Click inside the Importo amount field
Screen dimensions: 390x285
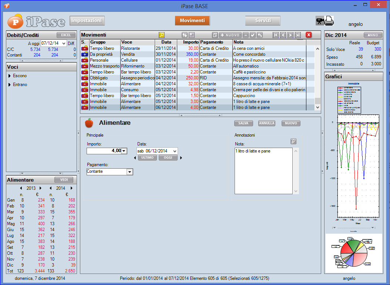click(104, 151)
